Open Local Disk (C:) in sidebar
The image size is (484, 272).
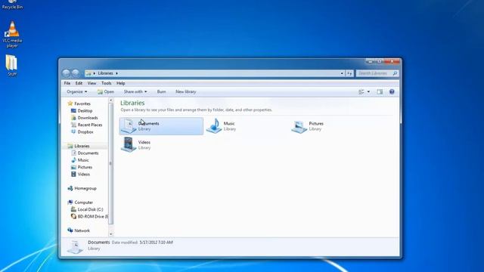87,209
